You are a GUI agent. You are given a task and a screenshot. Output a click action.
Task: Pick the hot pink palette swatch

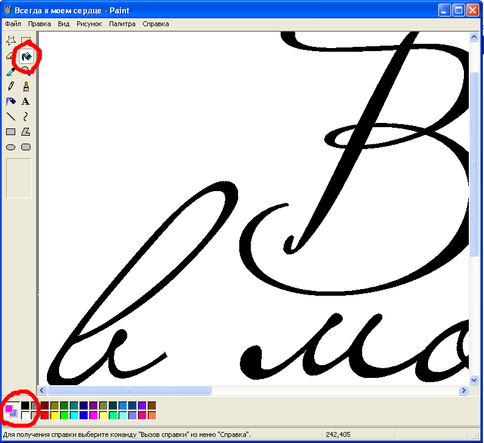click(142, 415)
